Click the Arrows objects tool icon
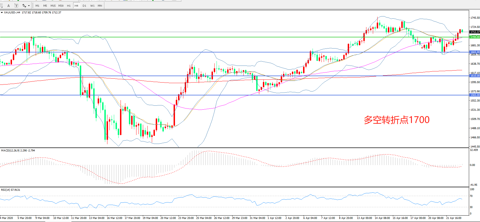The image size is (480, 222). click(x=24, y=6)
